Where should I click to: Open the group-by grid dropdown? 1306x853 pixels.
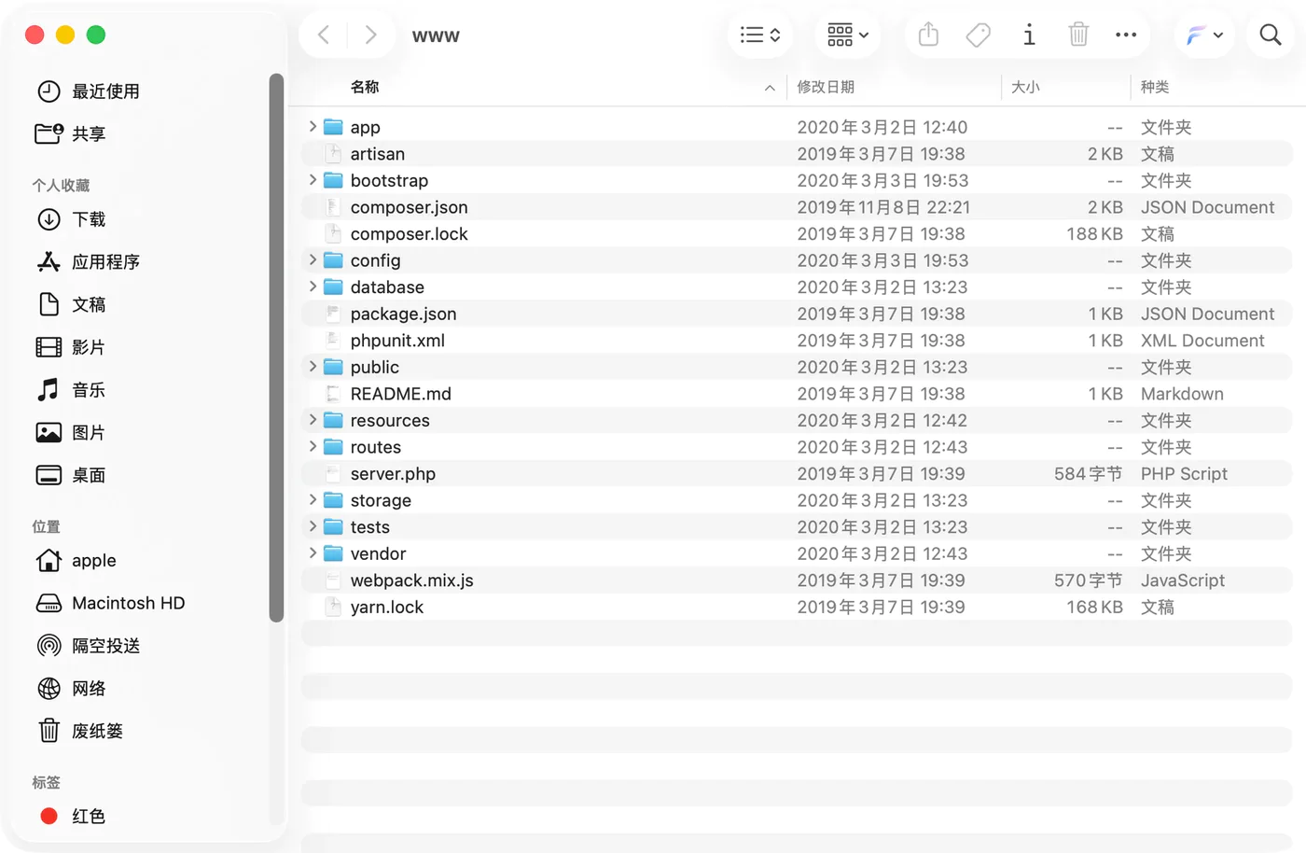pos(847,35)
